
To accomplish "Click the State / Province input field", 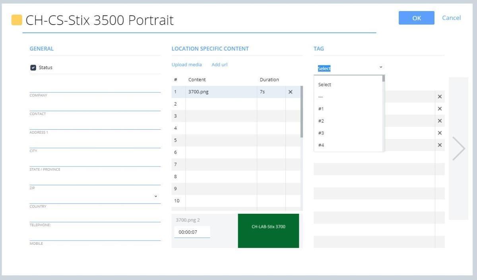I will point(95,161).
